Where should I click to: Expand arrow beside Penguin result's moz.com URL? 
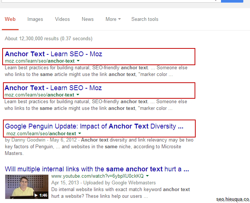pos(80,133)
